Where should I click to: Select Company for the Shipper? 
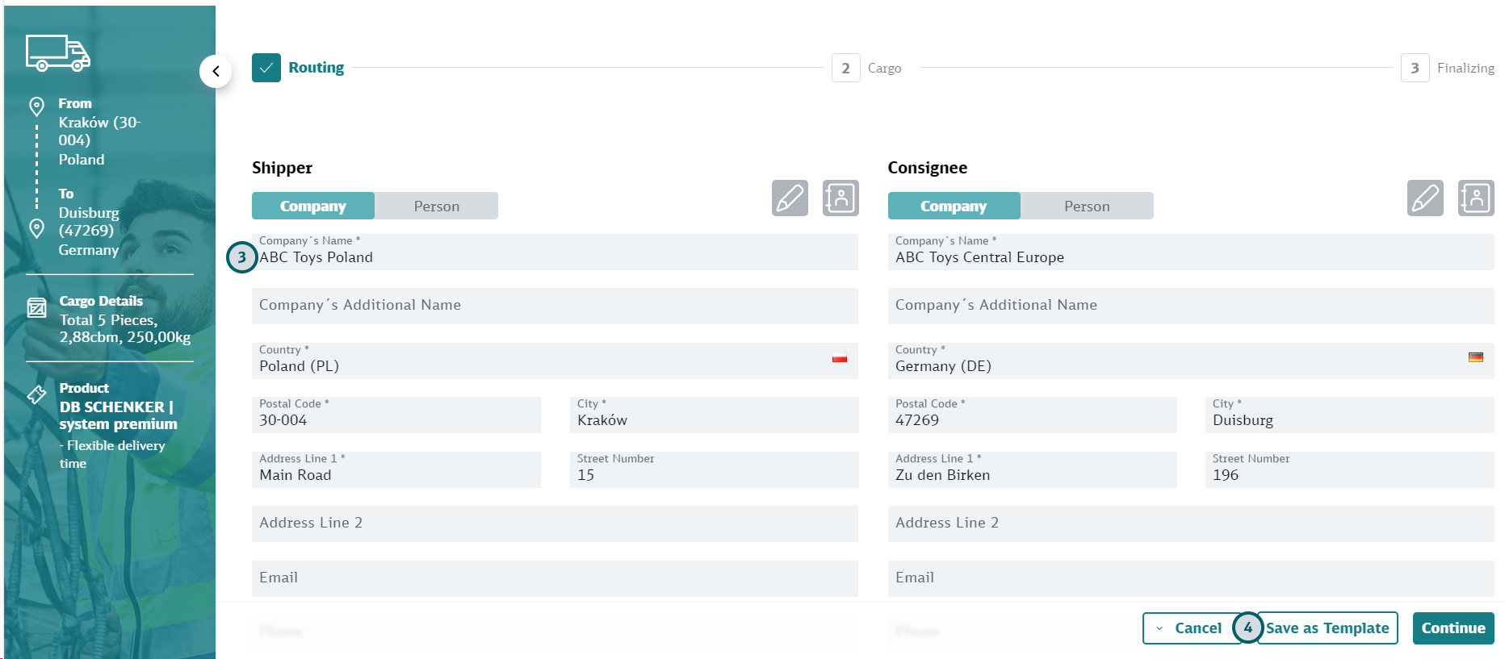(x=313, y=206)
